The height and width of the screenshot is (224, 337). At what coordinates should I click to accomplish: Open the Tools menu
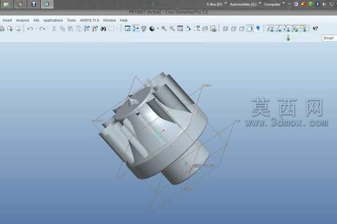[71, 21]
